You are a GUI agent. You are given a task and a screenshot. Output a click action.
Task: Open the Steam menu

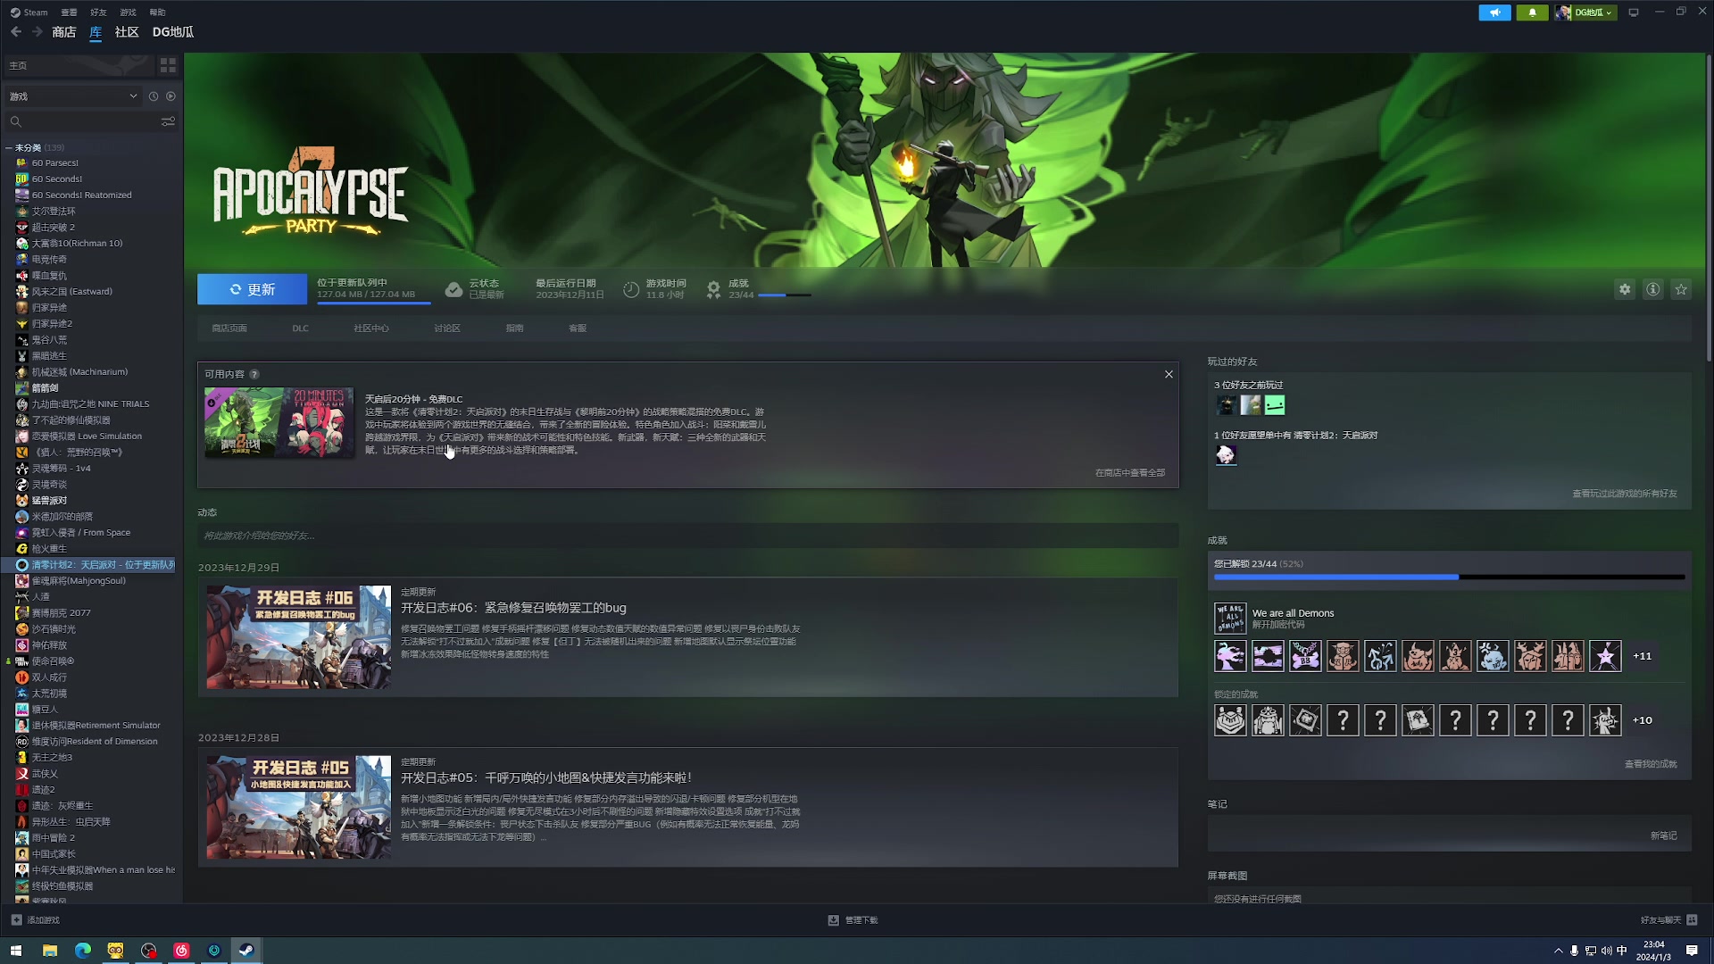[x=29, y=12]
